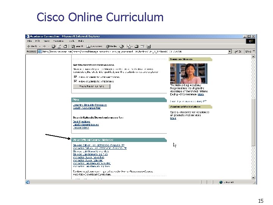Open the Help menu
The image size is (273, 205).
click(x=81, y=41)
